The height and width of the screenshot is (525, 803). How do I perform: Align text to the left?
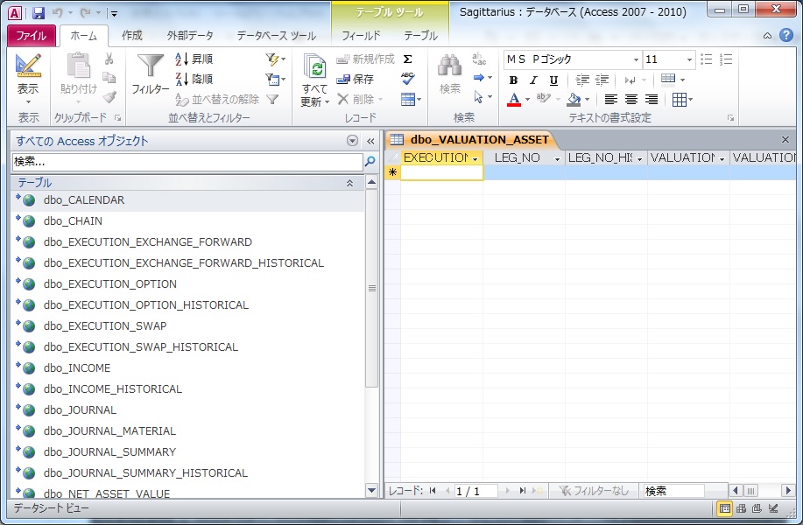pos(611,99)
